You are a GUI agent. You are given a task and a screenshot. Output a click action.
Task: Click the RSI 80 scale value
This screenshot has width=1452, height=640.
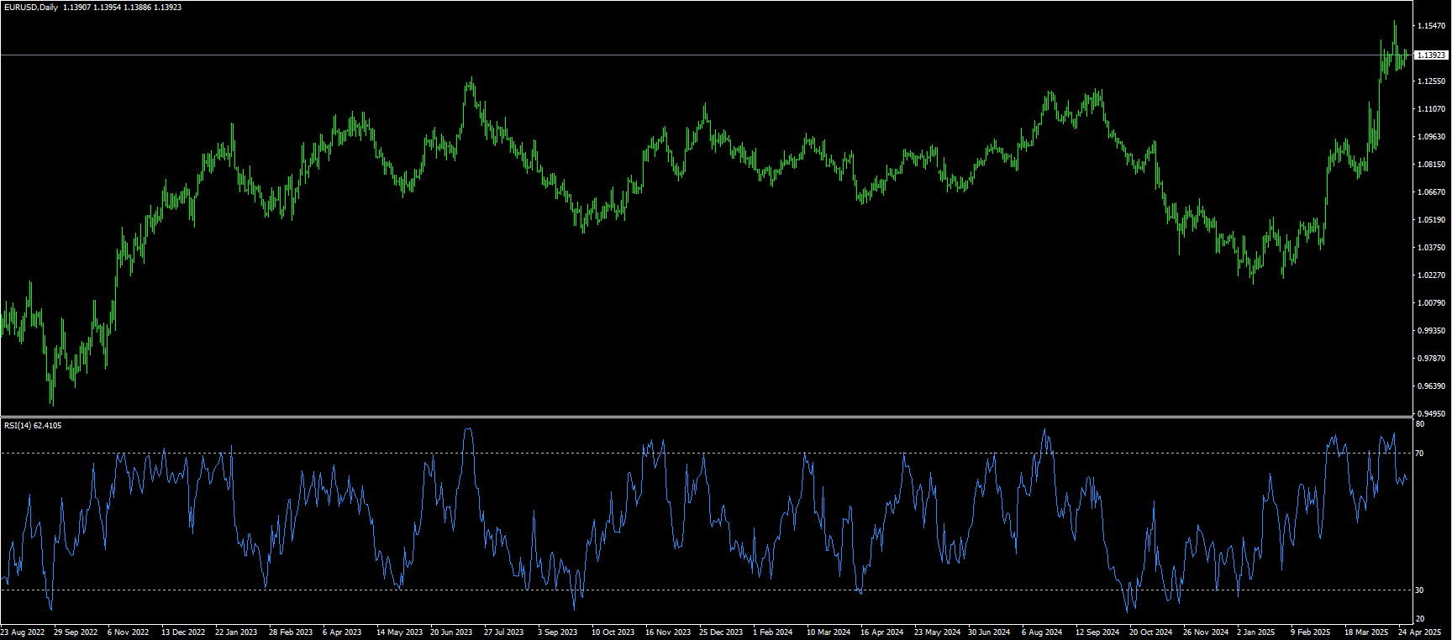click(1419, 425)
